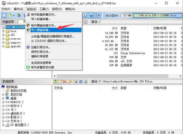Expand the 我的文档 tree node
Image resolution: width=183 pixels, height=134 pixels.
(3, 95)
